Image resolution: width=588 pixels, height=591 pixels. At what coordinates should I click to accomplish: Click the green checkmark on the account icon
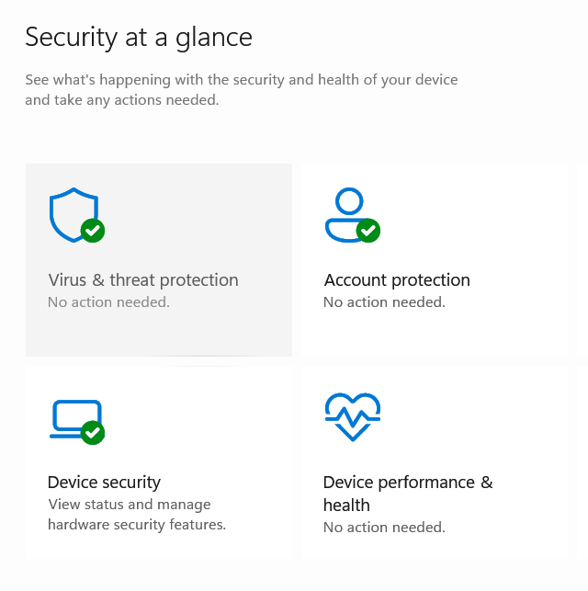pyautogui.click(x=367, y=231)
